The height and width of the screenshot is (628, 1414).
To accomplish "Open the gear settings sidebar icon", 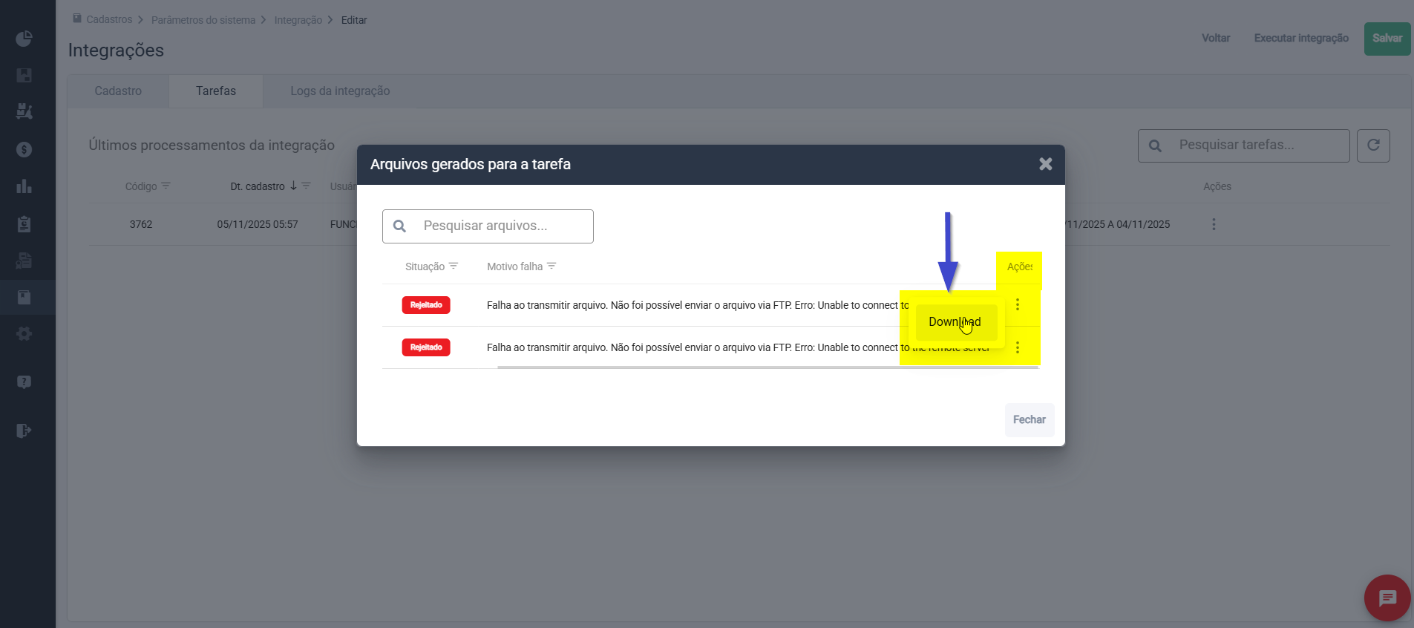I will [x=24, y=334].
